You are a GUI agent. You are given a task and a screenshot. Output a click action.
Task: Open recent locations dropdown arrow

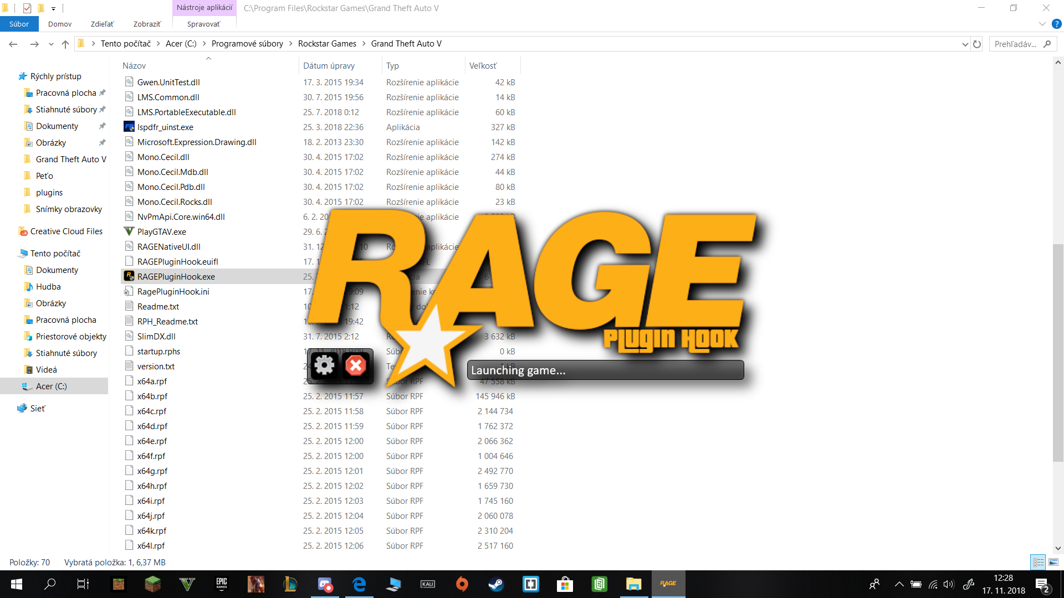[x=51, y=44]
